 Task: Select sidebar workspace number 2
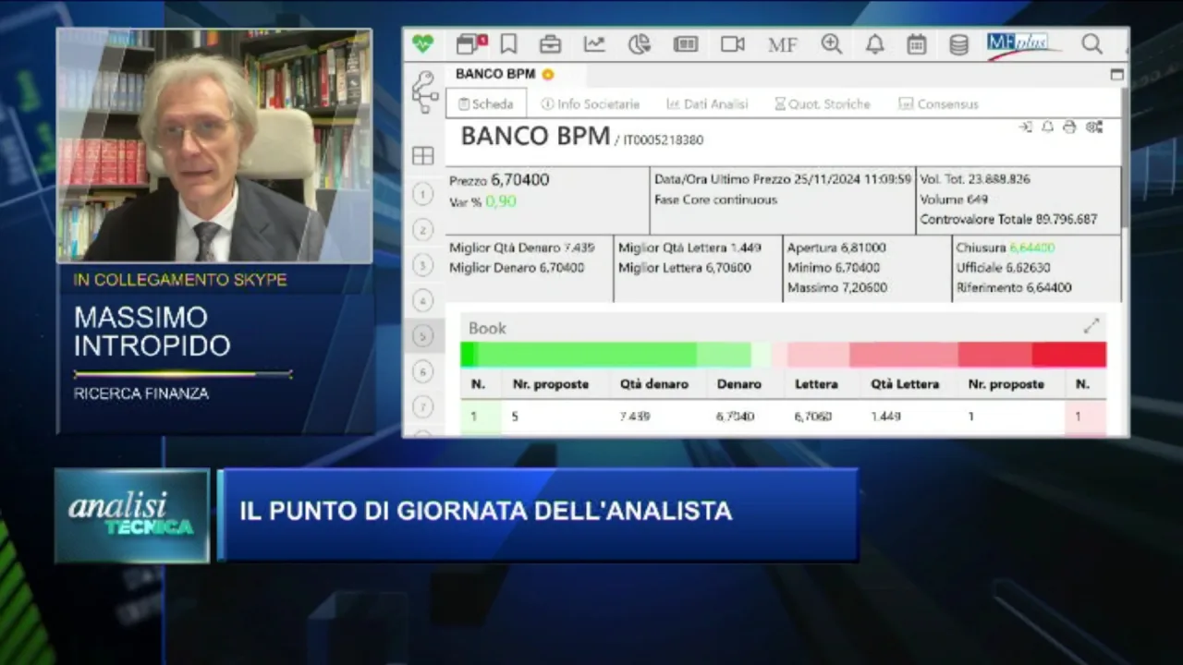423,230
